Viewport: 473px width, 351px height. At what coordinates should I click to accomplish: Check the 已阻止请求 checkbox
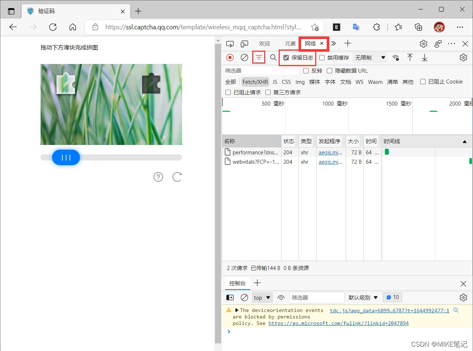[x=228, y=93]
